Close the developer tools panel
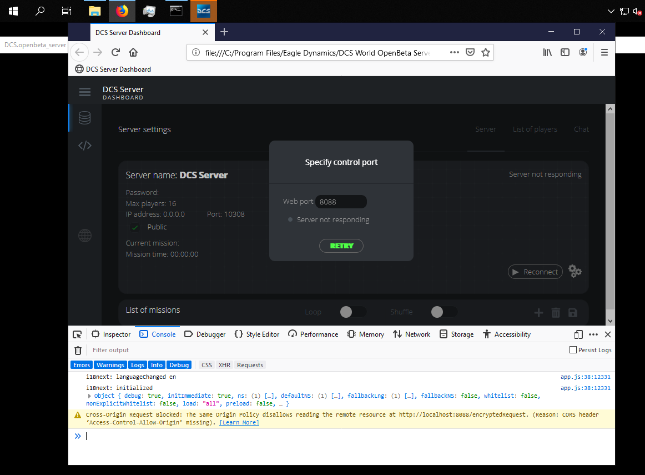Image resolution: width=645 pixels, height=475 pixels. pyautogui.click(x=608, y=334)
